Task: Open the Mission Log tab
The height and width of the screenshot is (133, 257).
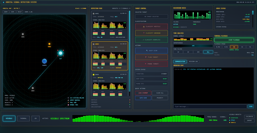Action: coord(194,62)
